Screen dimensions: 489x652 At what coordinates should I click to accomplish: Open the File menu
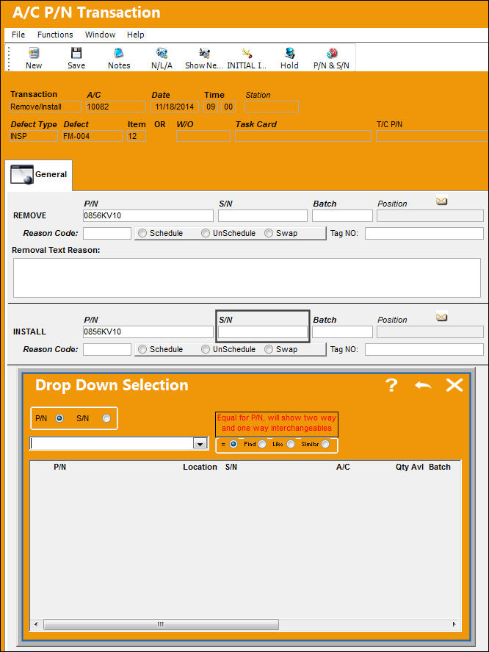[18, 35]
